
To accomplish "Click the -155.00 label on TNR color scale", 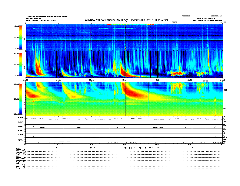I will pos(16,114).
